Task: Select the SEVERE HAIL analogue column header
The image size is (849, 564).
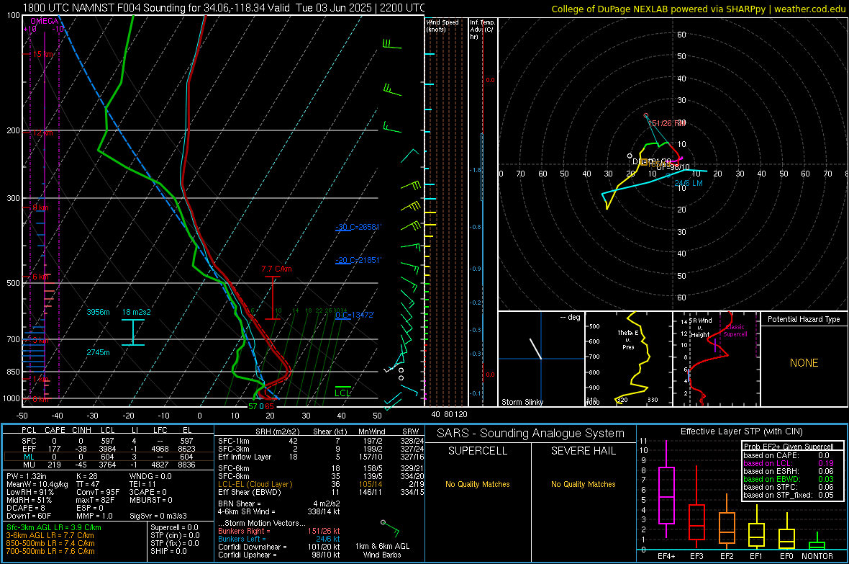Action: (583, 451)
